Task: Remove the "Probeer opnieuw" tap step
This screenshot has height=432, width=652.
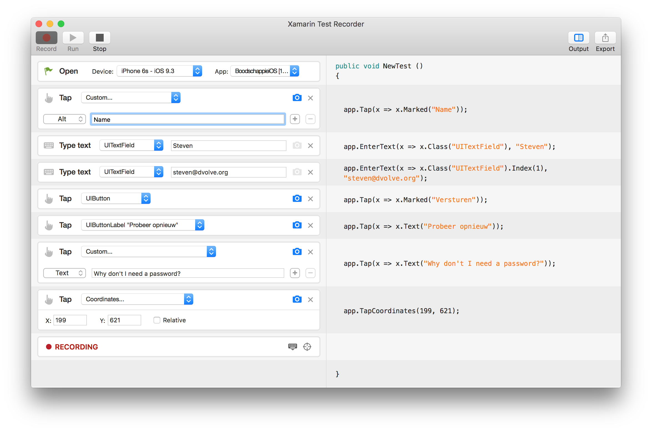Action: (310, 225)
